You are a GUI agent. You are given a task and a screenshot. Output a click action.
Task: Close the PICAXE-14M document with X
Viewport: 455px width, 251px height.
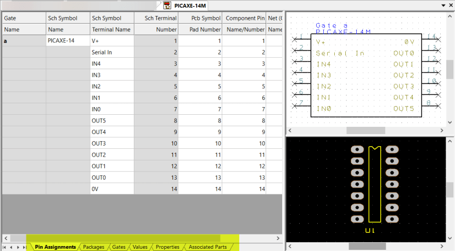coord(451,5)
